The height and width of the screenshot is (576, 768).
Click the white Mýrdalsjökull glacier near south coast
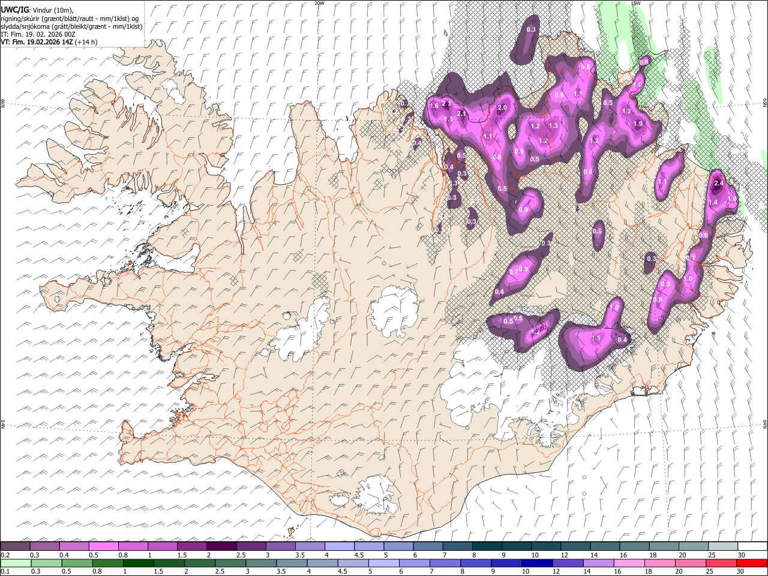(x=377, y=495)
